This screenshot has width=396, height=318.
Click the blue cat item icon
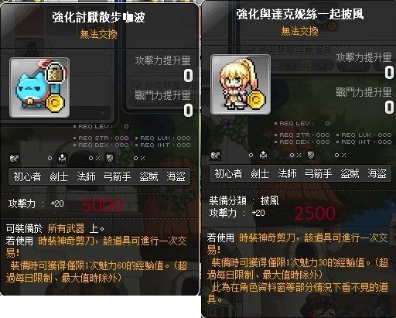click(x=39, y=87)
